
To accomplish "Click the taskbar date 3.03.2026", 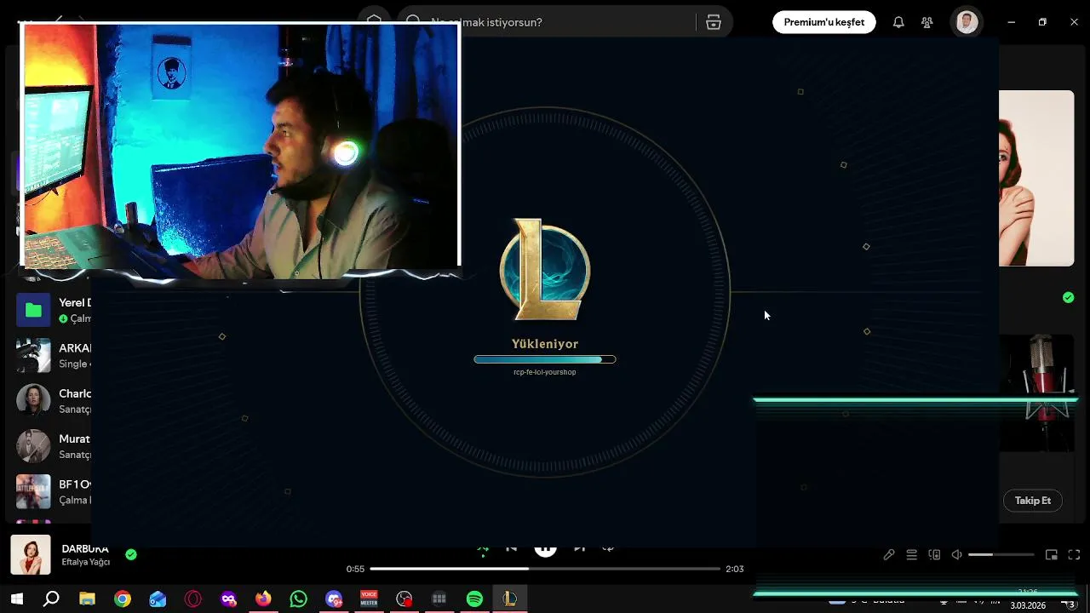I will (1028, 606).
